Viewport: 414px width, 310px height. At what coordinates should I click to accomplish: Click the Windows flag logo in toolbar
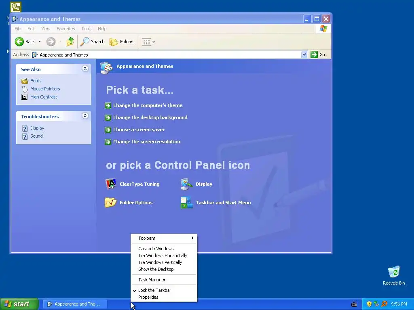(x=323, y=29)
